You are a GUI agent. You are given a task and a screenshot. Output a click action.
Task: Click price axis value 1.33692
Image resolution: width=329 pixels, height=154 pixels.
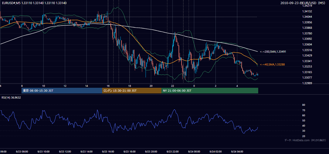307,39
